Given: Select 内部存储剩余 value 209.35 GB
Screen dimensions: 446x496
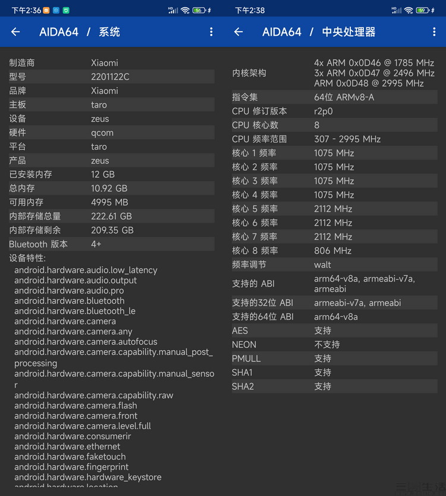Looking at the screenshot, I should 112,230.
